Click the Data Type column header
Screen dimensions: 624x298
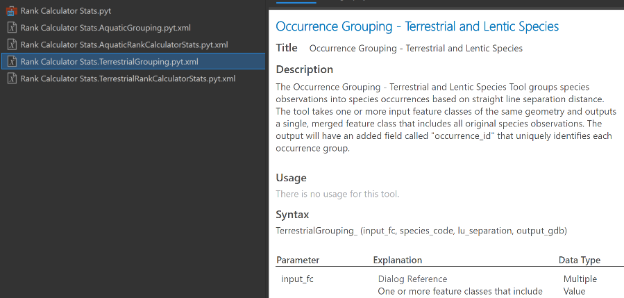[580, 260]
